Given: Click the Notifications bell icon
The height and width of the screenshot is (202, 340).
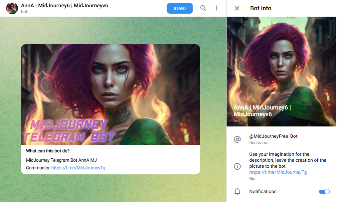Looking at the screenshot, I should click(237, 191).
